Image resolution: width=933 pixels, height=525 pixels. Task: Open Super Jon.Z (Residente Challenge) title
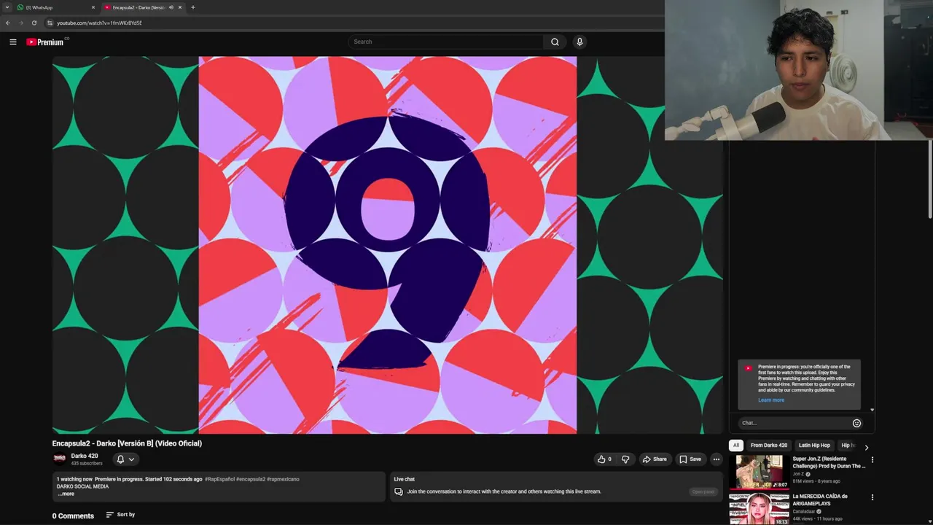(x=829, y=462)
